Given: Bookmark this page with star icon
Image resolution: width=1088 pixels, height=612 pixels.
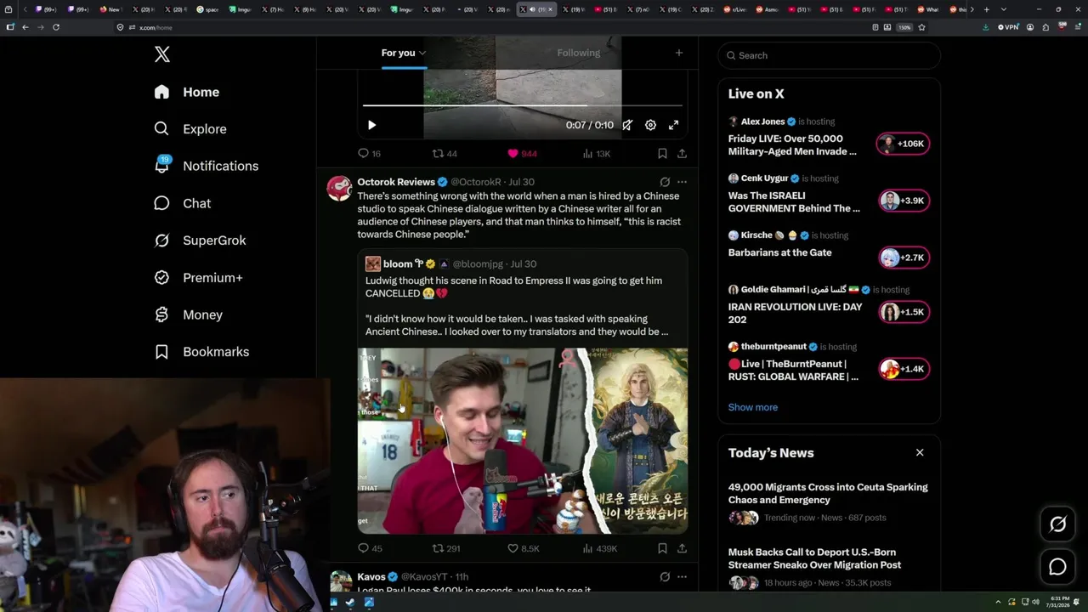Looking at the screenshot, I should 921,27.
